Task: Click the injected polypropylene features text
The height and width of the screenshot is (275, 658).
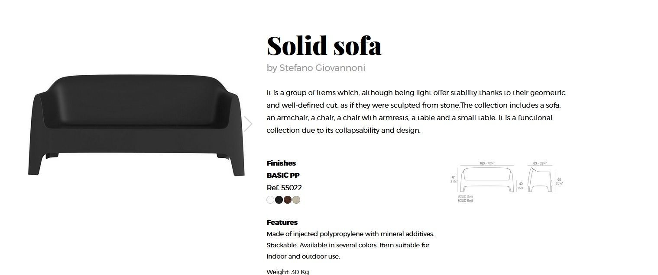Action: click(350, 234)
